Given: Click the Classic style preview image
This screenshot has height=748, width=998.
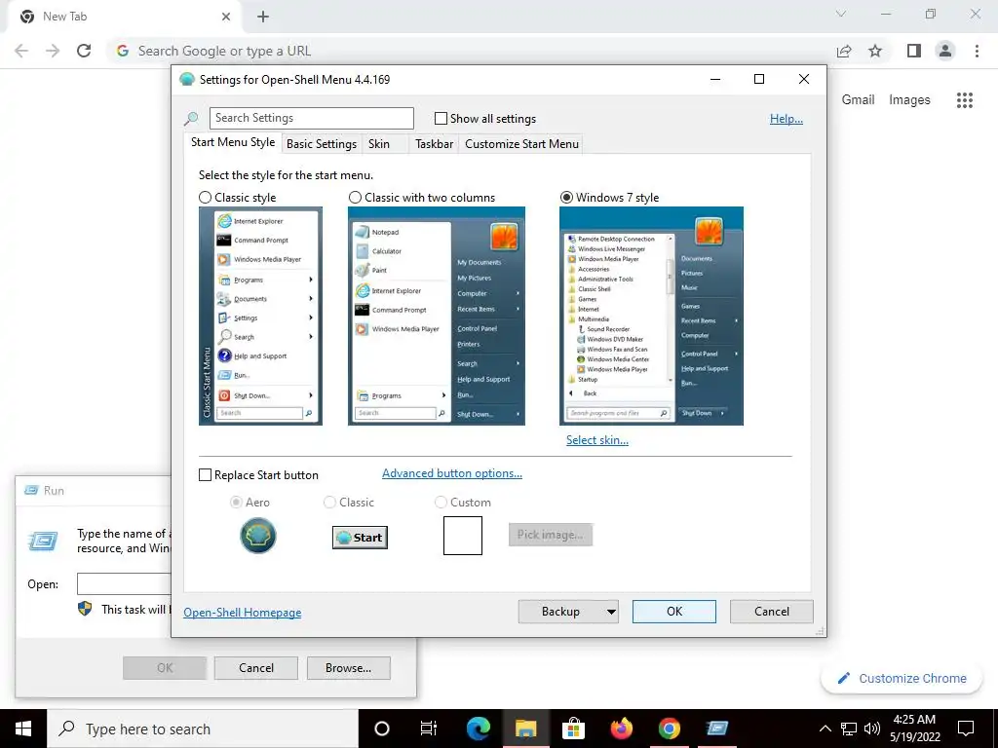Looking at the screenshot, I should (x=260, y=317).
